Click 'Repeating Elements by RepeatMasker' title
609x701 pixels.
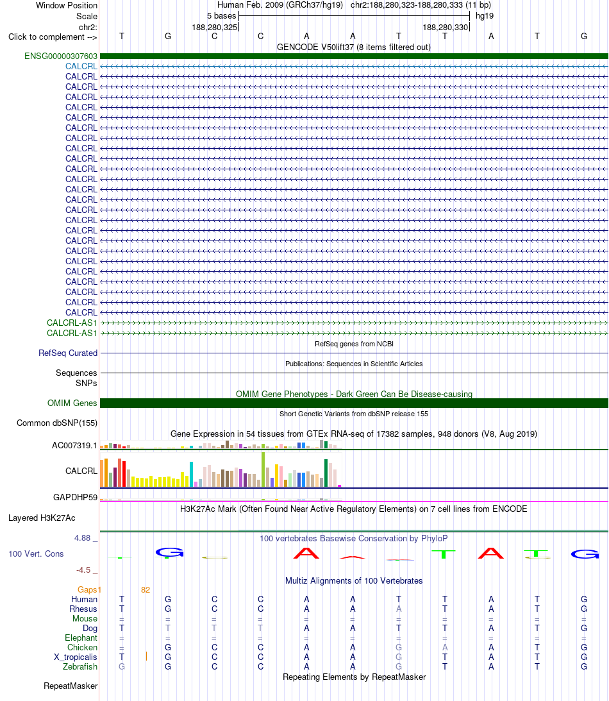click(354, 677)
